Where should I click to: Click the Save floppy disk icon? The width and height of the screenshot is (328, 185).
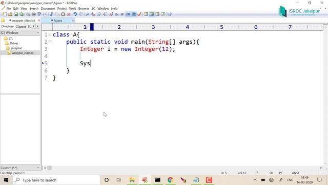(16, 14)
